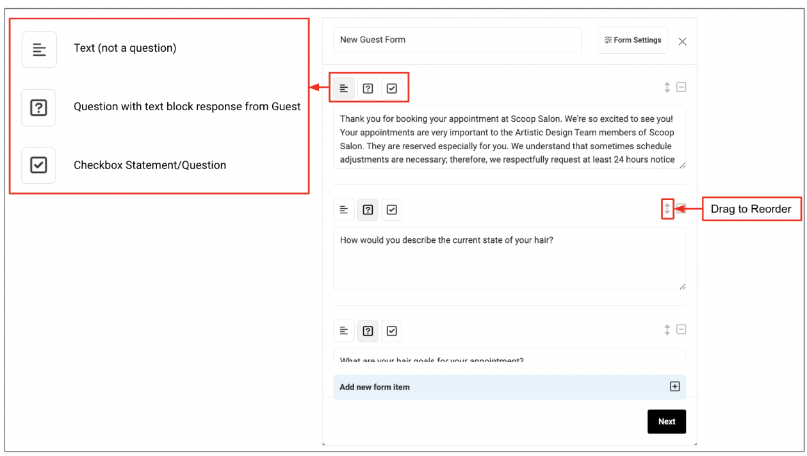This screenshot has height=456, width=807.
Task: Click reorder arrows on third form item
Action: click(x=667, y=330)
